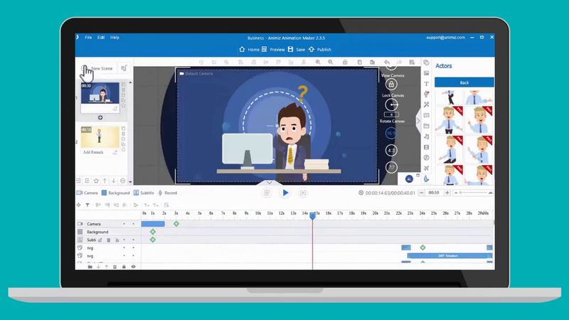Viewport: 569px width, 320px height.
Task: Delete subtitle using the trash icon in the Subti row
Action: click(109, 240)
